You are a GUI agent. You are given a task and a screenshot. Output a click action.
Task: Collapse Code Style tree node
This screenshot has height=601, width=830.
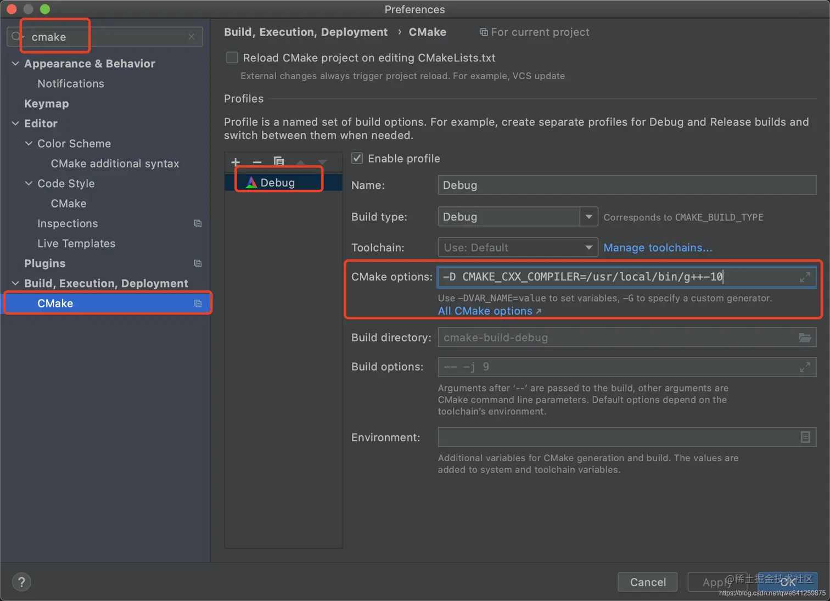pyautogui.click(x=29, y=183)
